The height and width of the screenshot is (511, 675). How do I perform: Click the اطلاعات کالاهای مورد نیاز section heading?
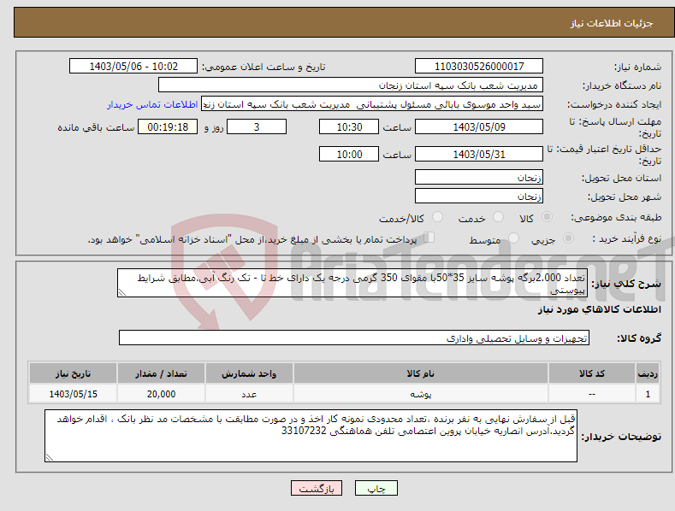pyautogui.click(x=599, y=309)
